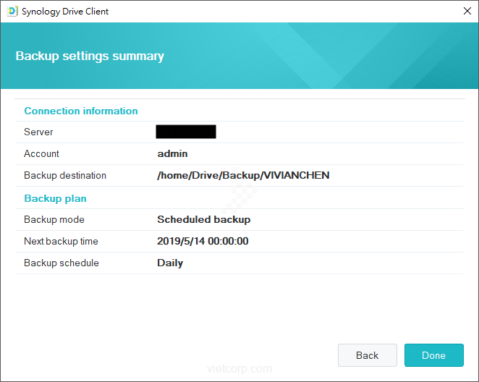Image resolution: width=479 pixels, height=382 pixels.
Task: Click the Synology Drive icon in title bar
Action: click(x=12, y=12)
